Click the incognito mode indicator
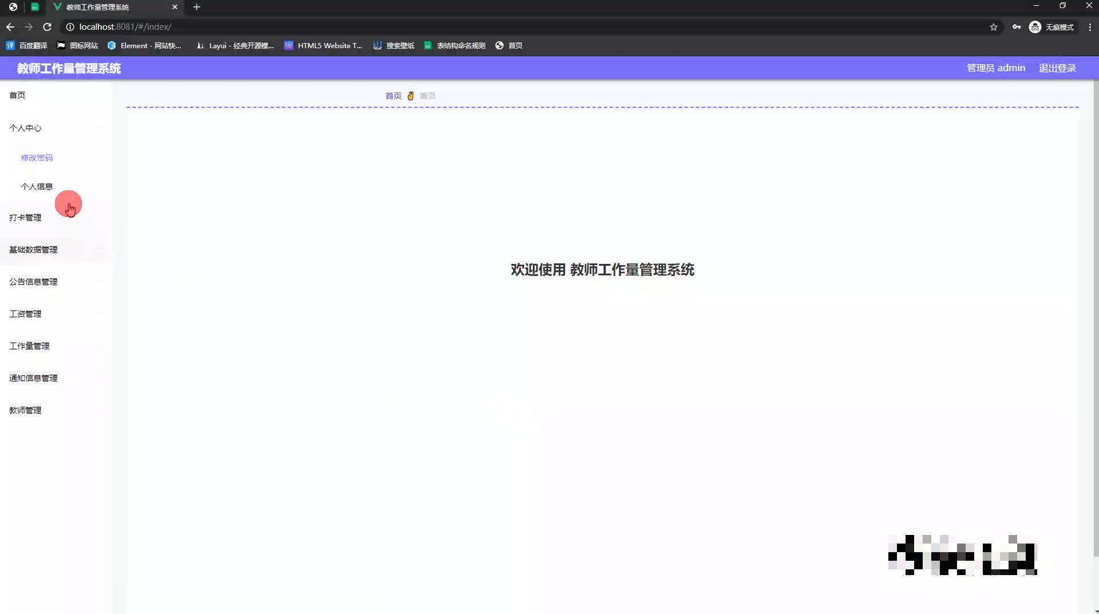Image resolution: width=1099 pixels, height=614 pixels. pyautogui.click(x=1052, y=27)
